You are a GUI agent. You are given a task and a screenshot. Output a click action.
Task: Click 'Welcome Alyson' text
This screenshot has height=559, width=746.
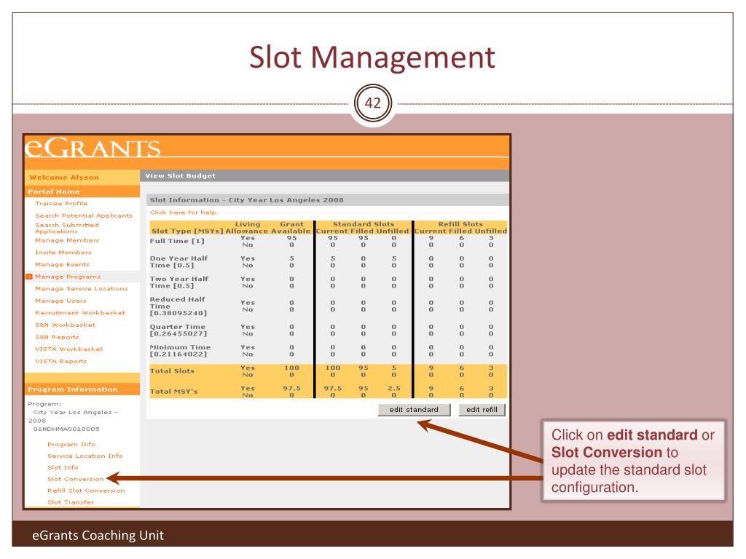point(64,178)
